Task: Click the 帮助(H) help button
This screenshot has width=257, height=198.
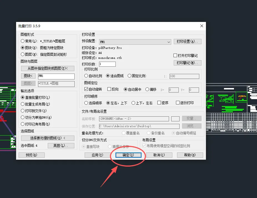Action: click(190, 155)
